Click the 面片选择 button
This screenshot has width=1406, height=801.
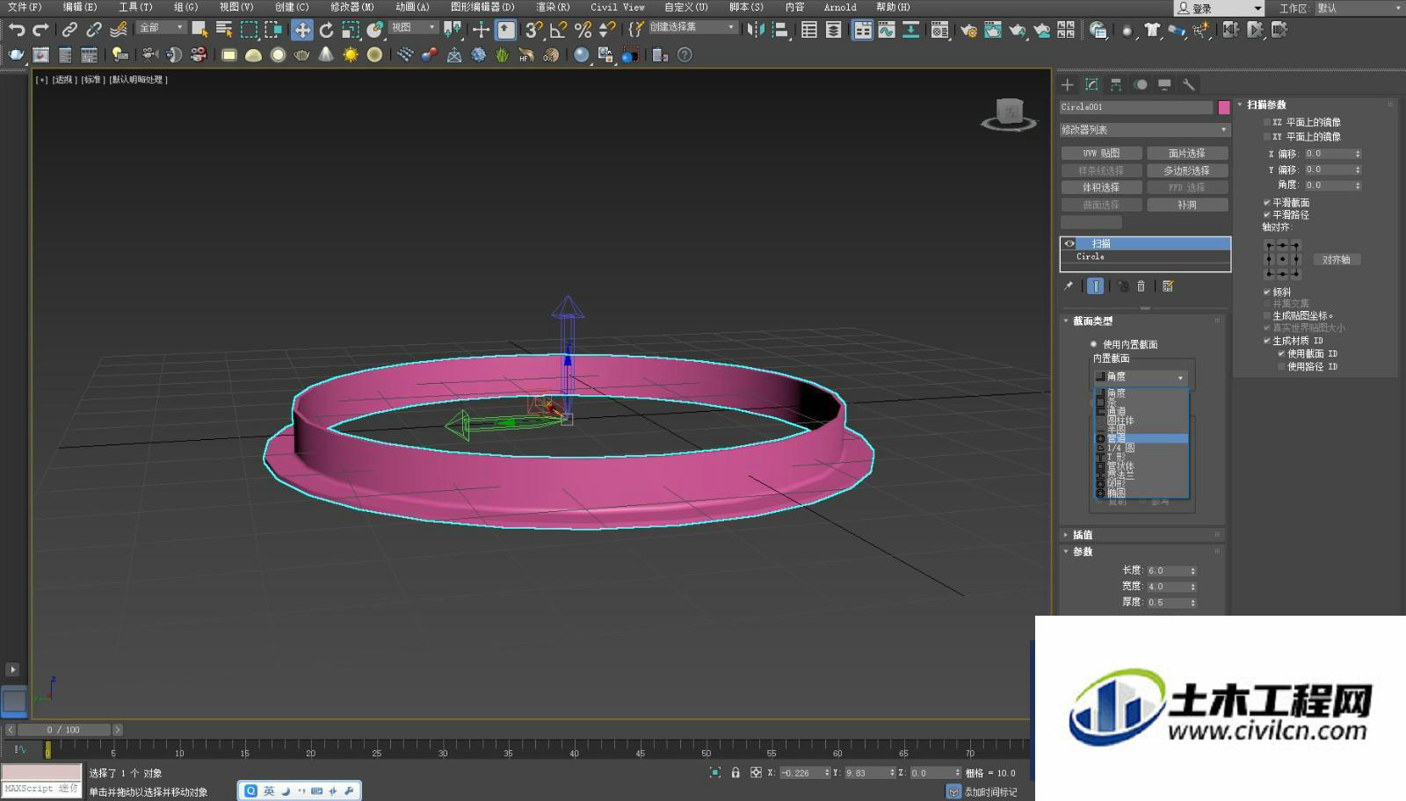pos(1187,153)
